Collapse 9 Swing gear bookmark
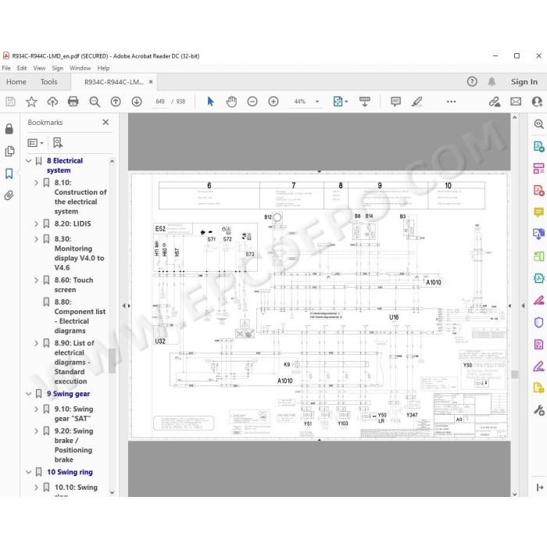This screenshot has width=547, height=547. tap(29, 394)
